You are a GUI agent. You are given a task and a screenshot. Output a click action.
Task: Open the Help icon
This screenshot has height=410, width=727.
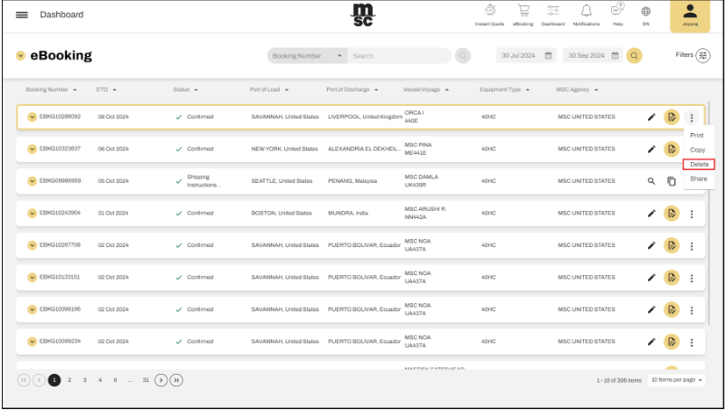click(x=617, y=14)
